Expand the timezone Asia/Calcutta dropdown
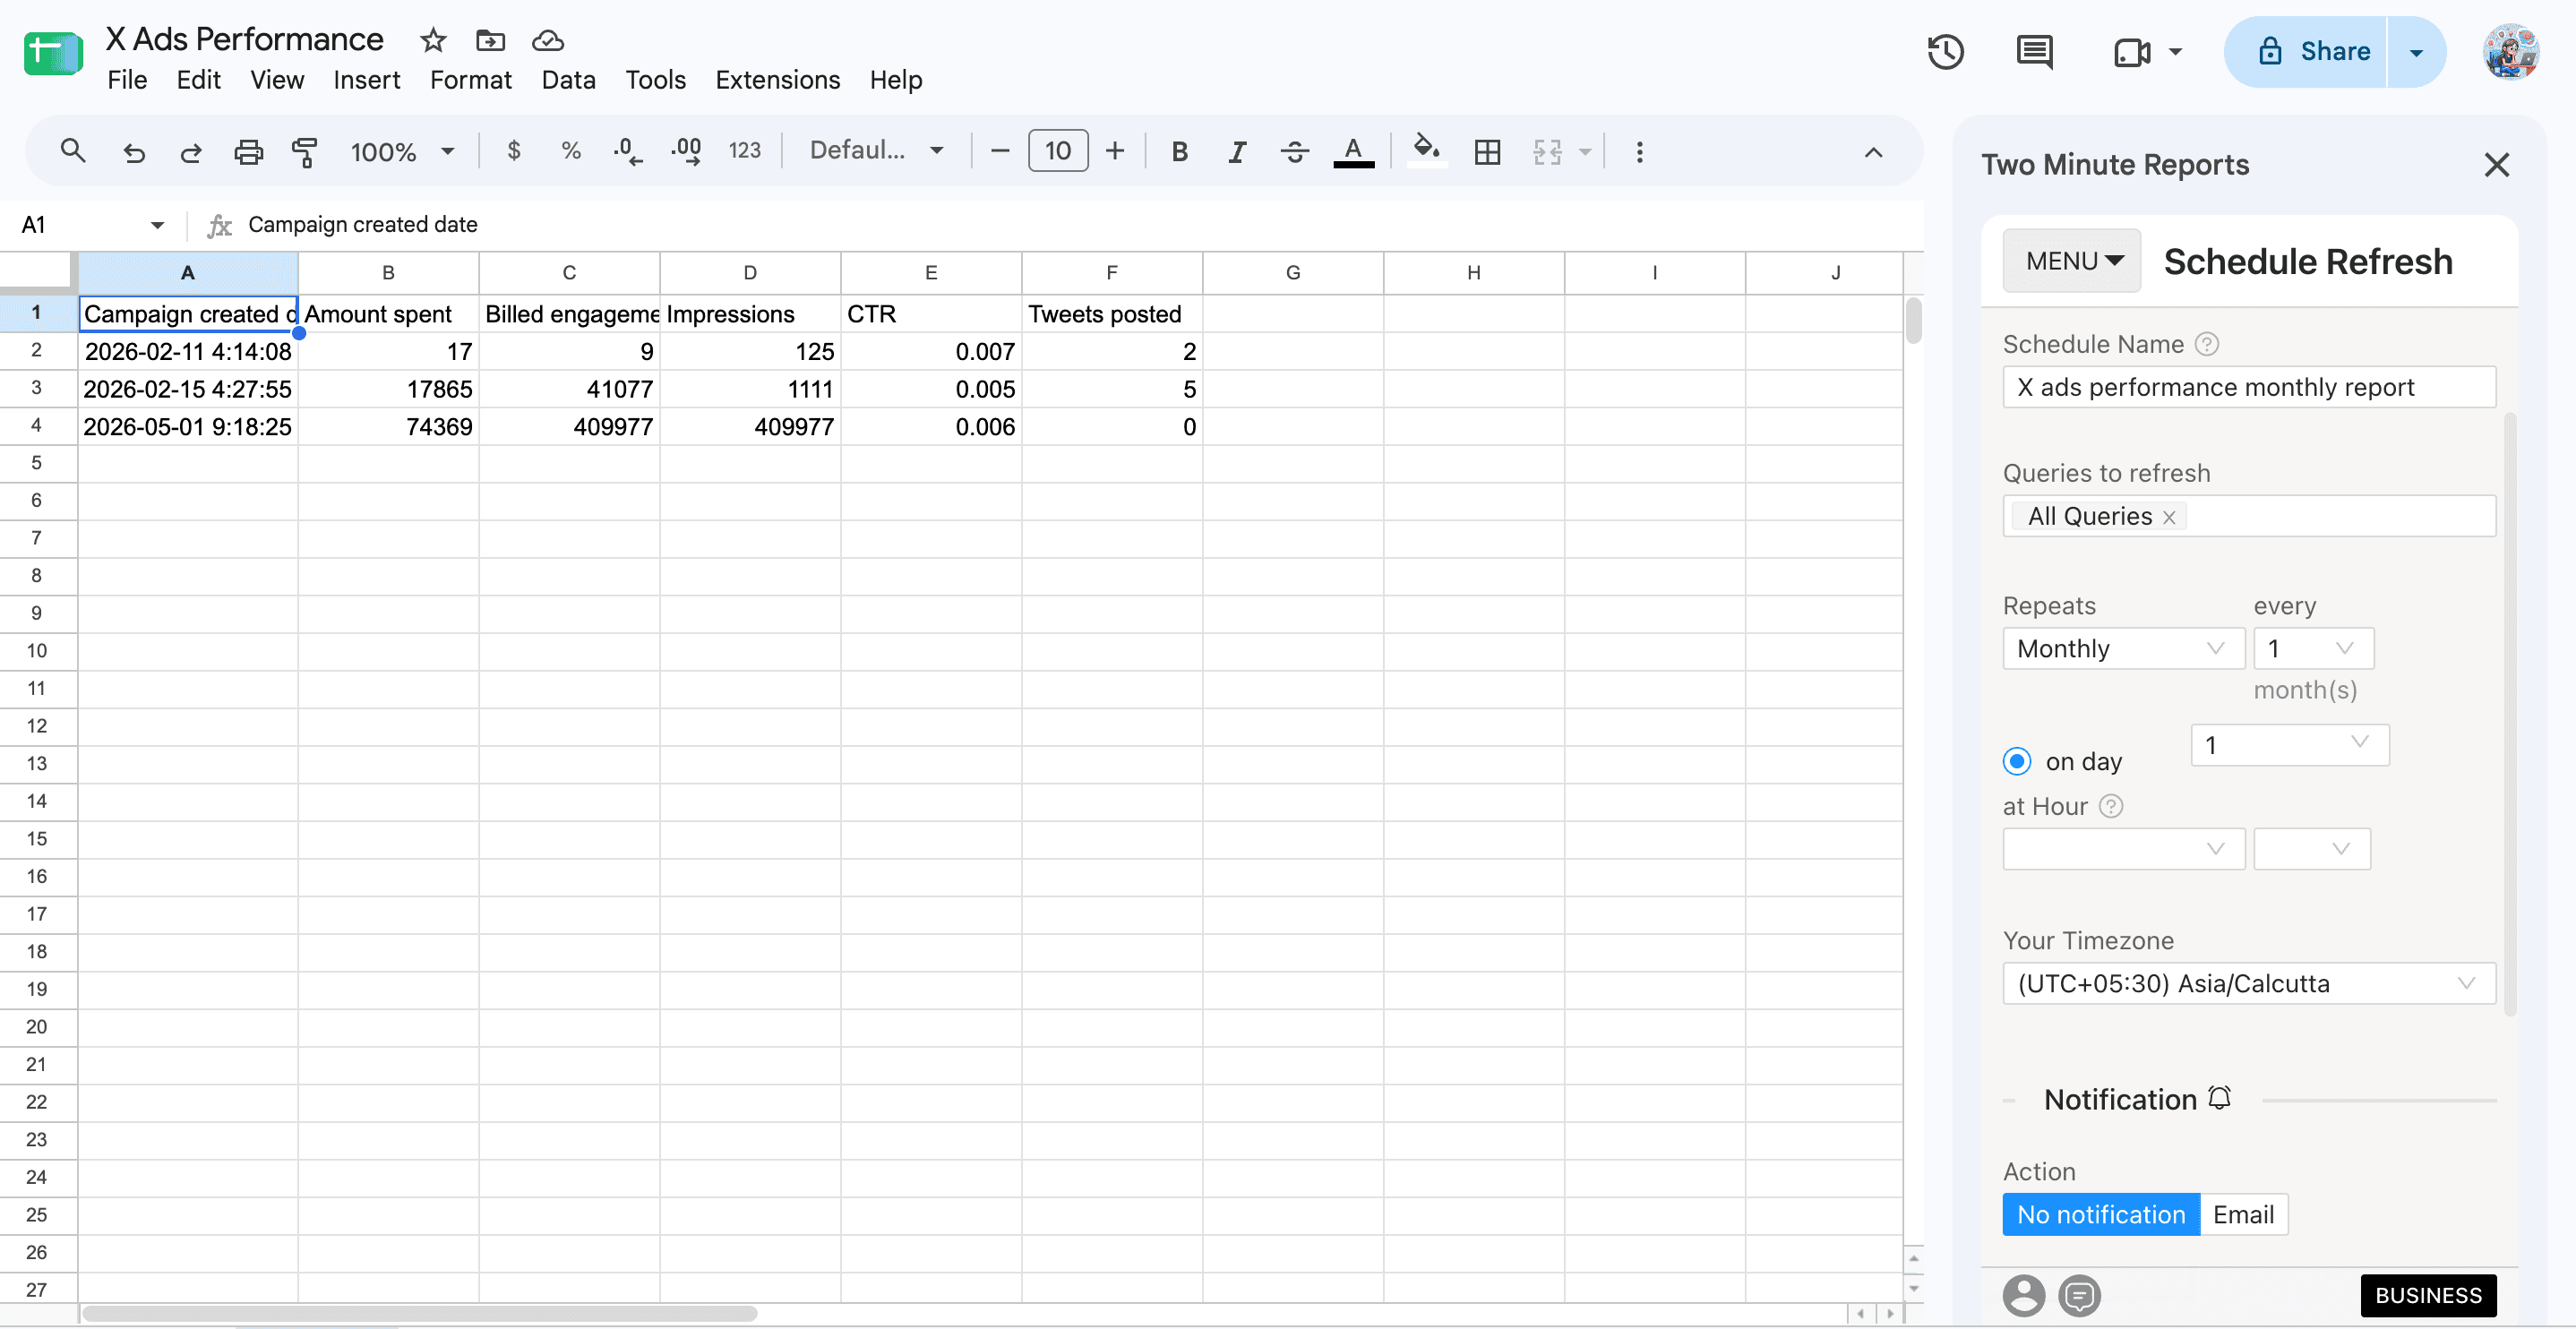 pyautogui.click(x=2249, y=983)
